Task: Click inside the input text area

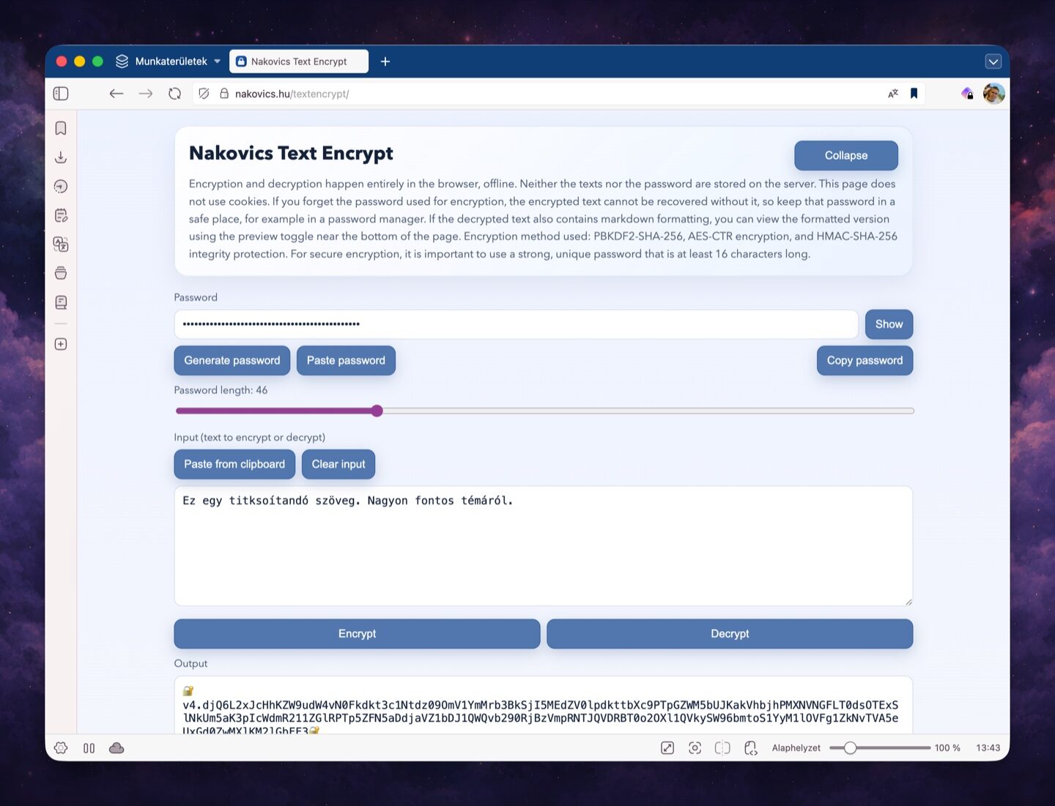Action: (x=544, y=546)
